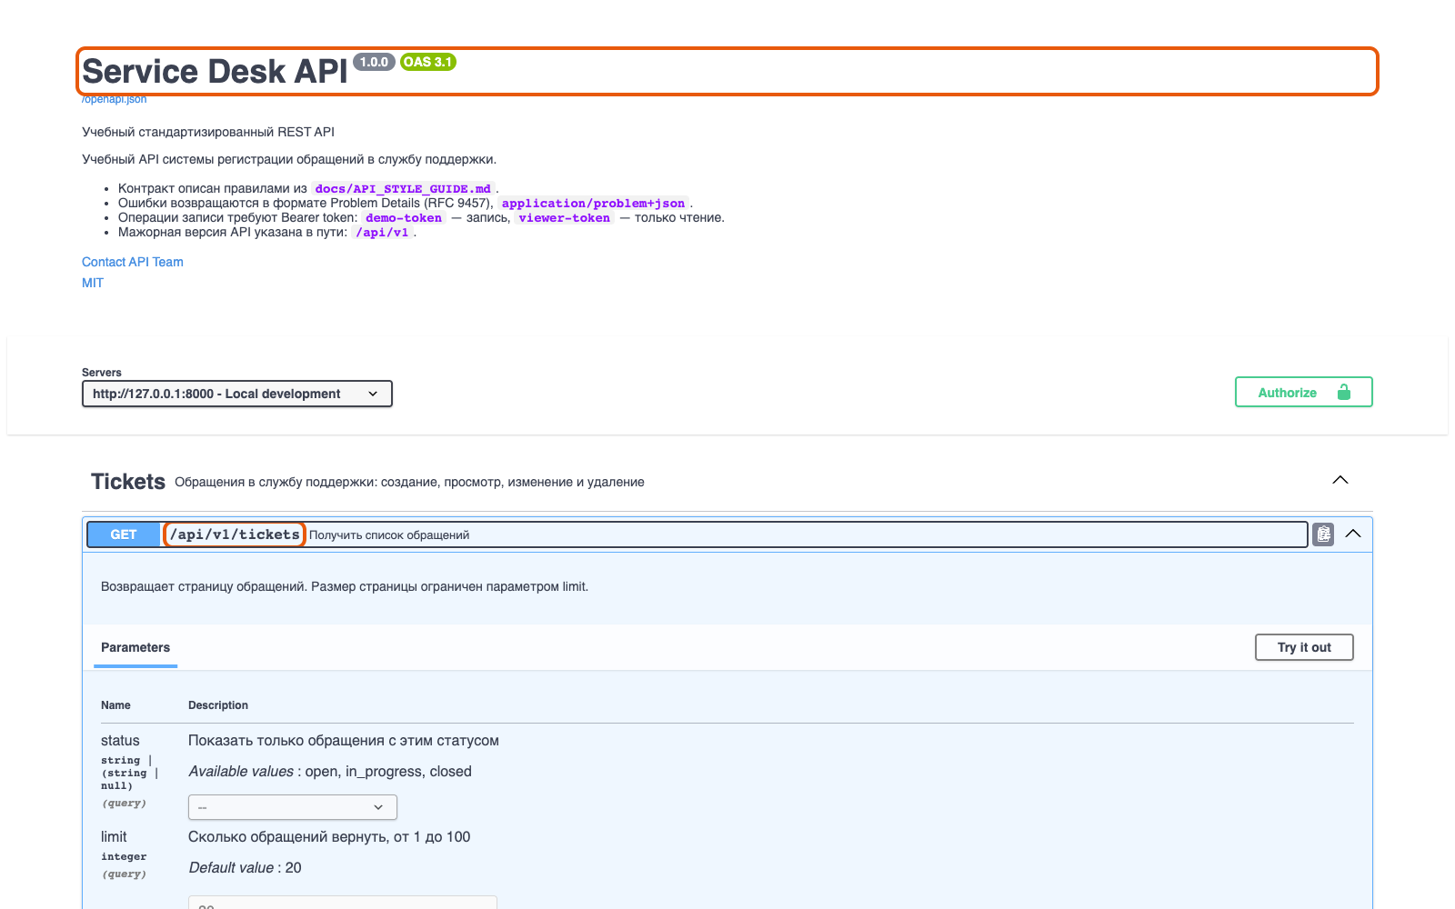Copy the /api/v1/tickets path to clipboard
Viewport: 1455px width, 909px height.
click(x=1323, y=534)
